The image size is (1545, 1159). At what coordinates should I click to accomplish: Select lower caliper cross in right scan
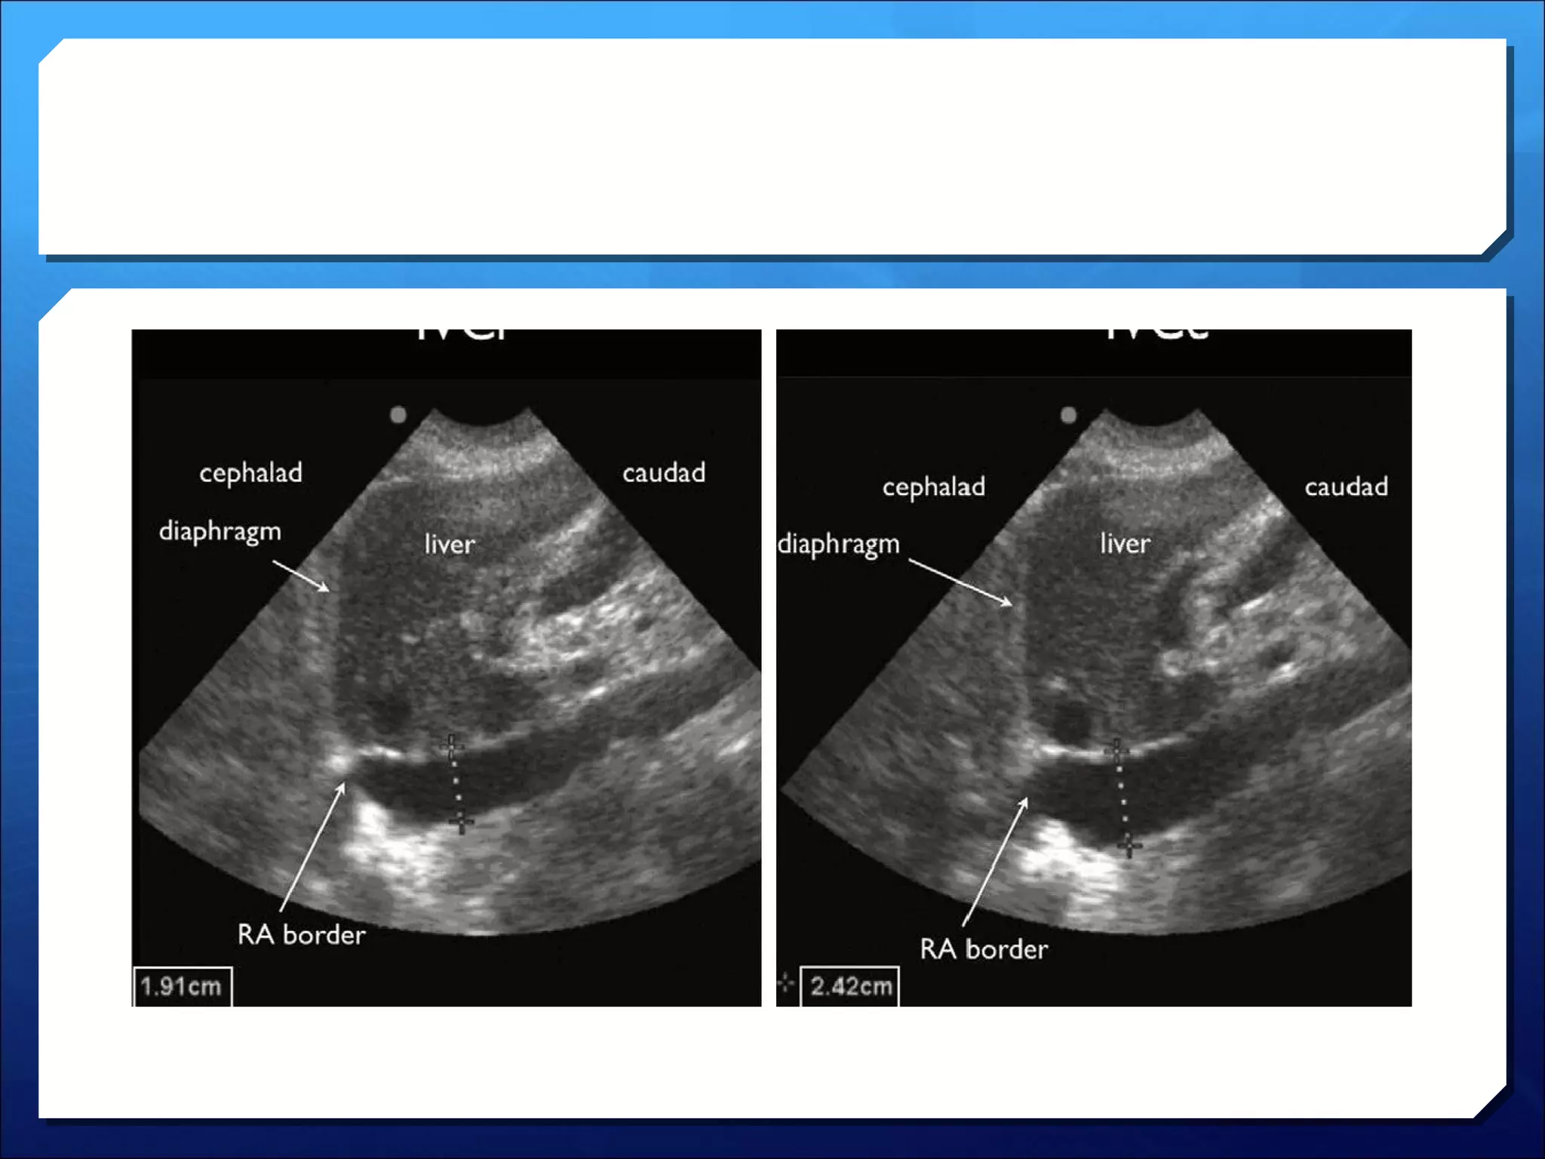pyautogui.click(x=1129, y=847)
